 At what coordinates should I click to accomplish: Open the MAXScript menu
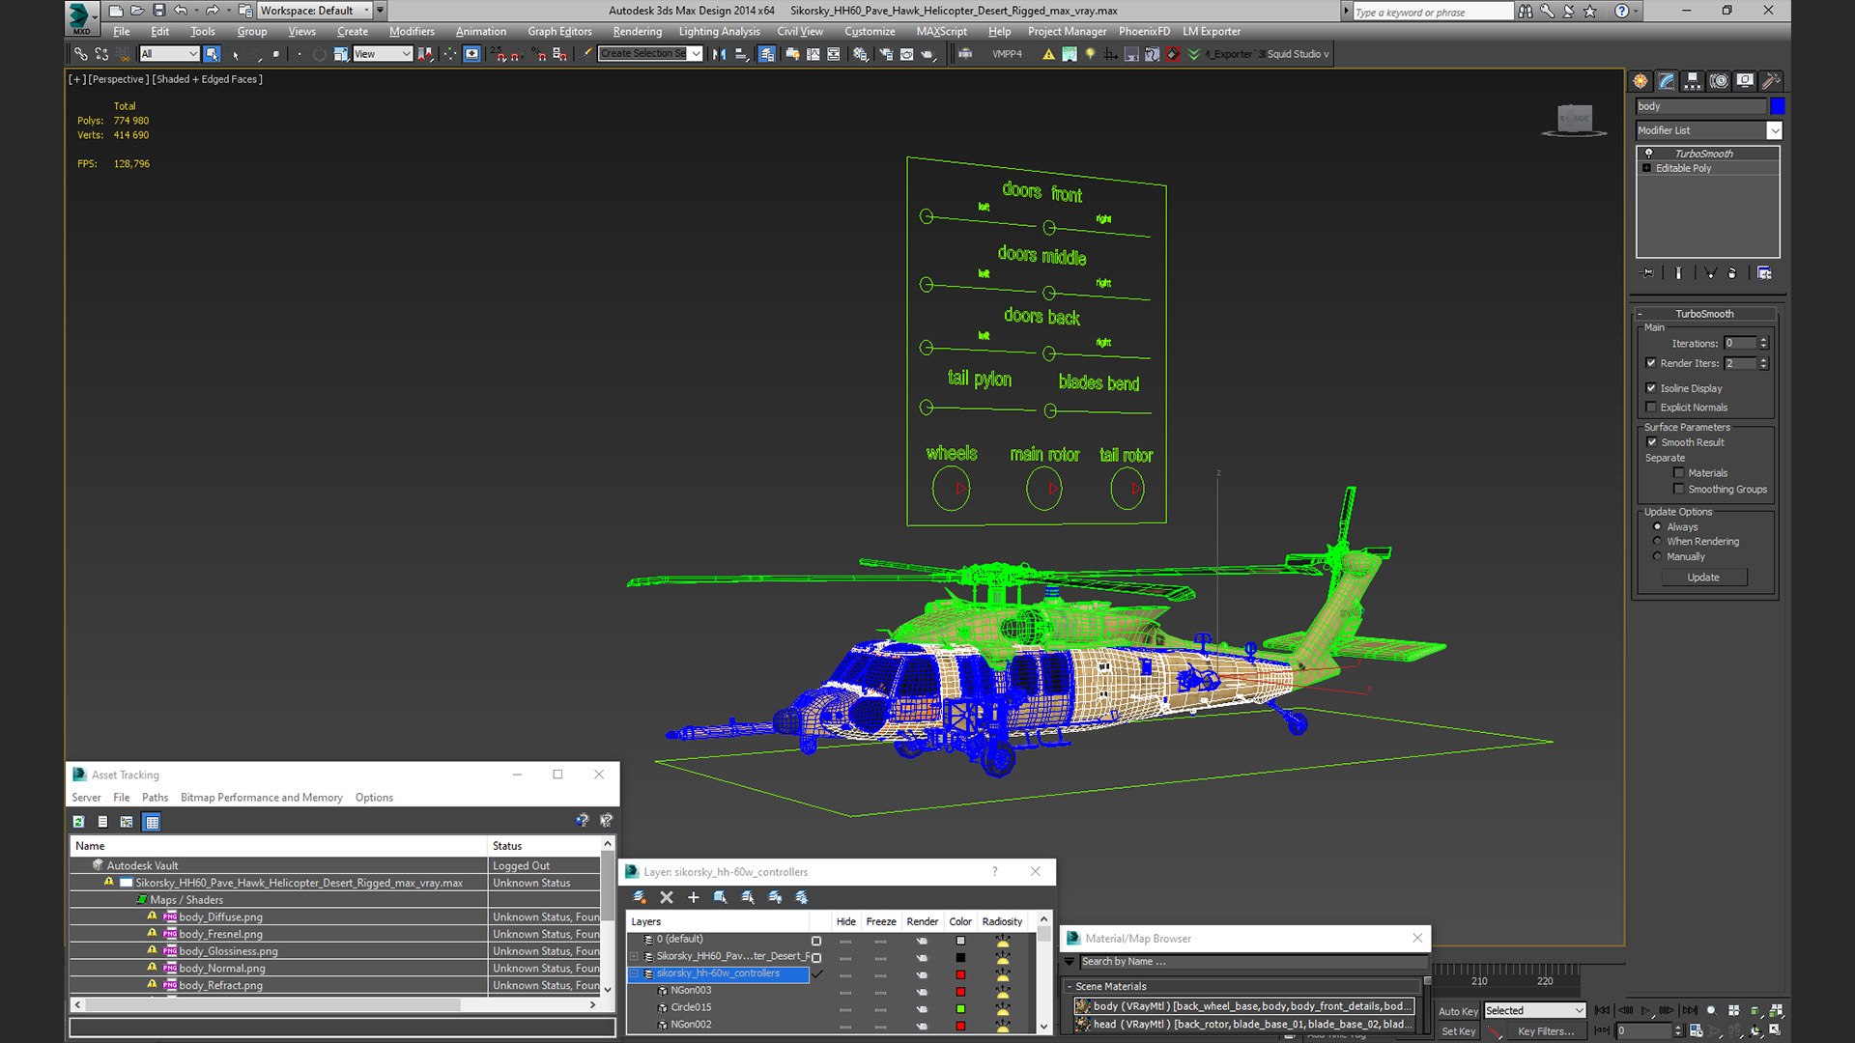[941, 32]
